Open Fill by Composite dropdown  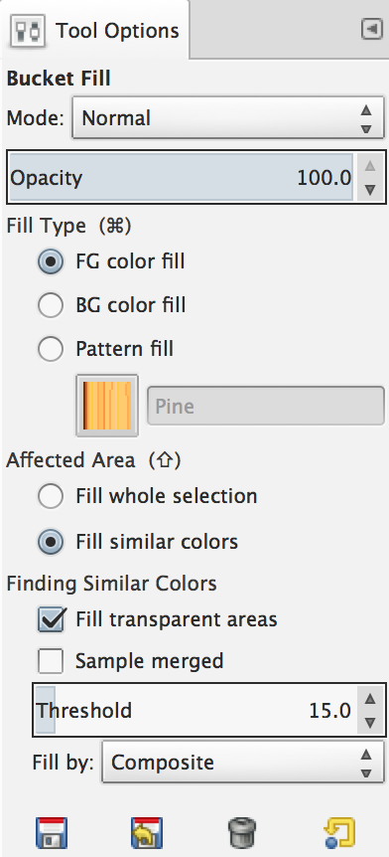[243, 762]
